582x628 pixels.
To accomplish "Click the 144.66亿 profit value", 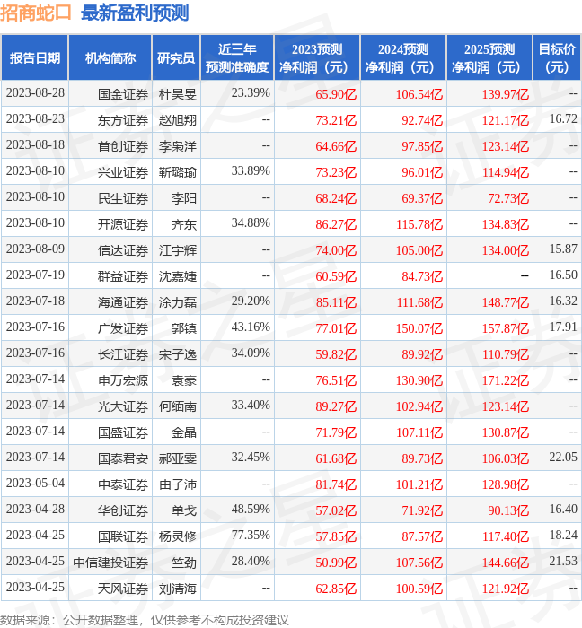I will 506,563.
